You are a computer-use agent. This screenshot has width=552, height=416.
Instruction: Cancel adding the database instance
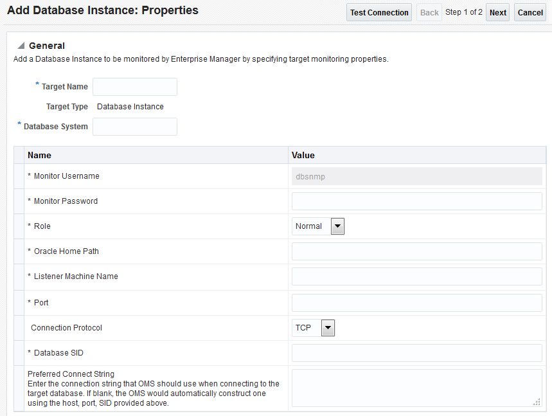(530, 12)
